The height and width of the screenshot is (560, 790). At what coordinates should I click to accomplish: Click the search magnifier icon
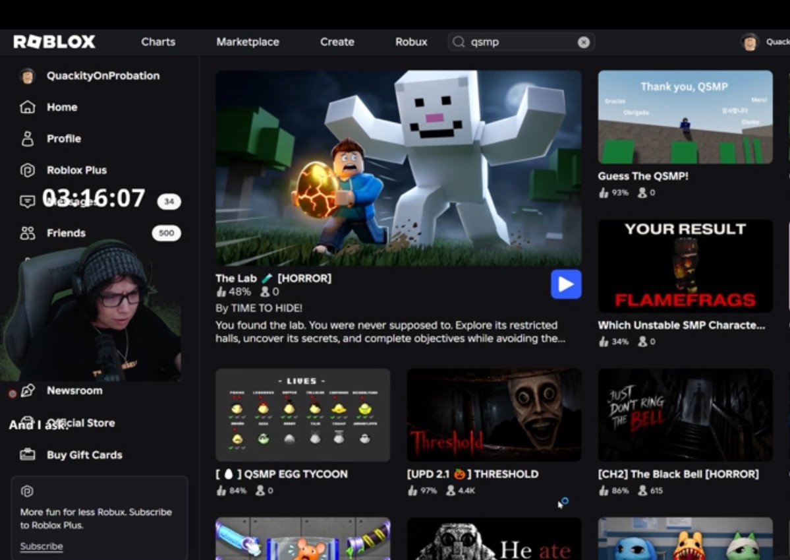pyautogui.click(x=458, y=42)
